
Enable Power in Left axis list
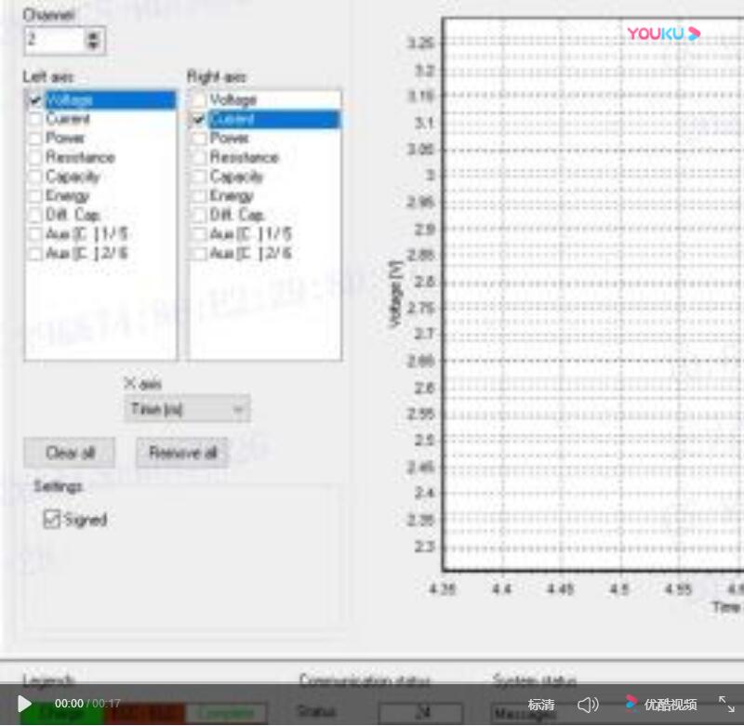click(35, 139)
